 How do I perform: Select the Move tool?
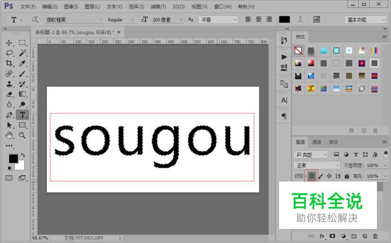(9, 43)
